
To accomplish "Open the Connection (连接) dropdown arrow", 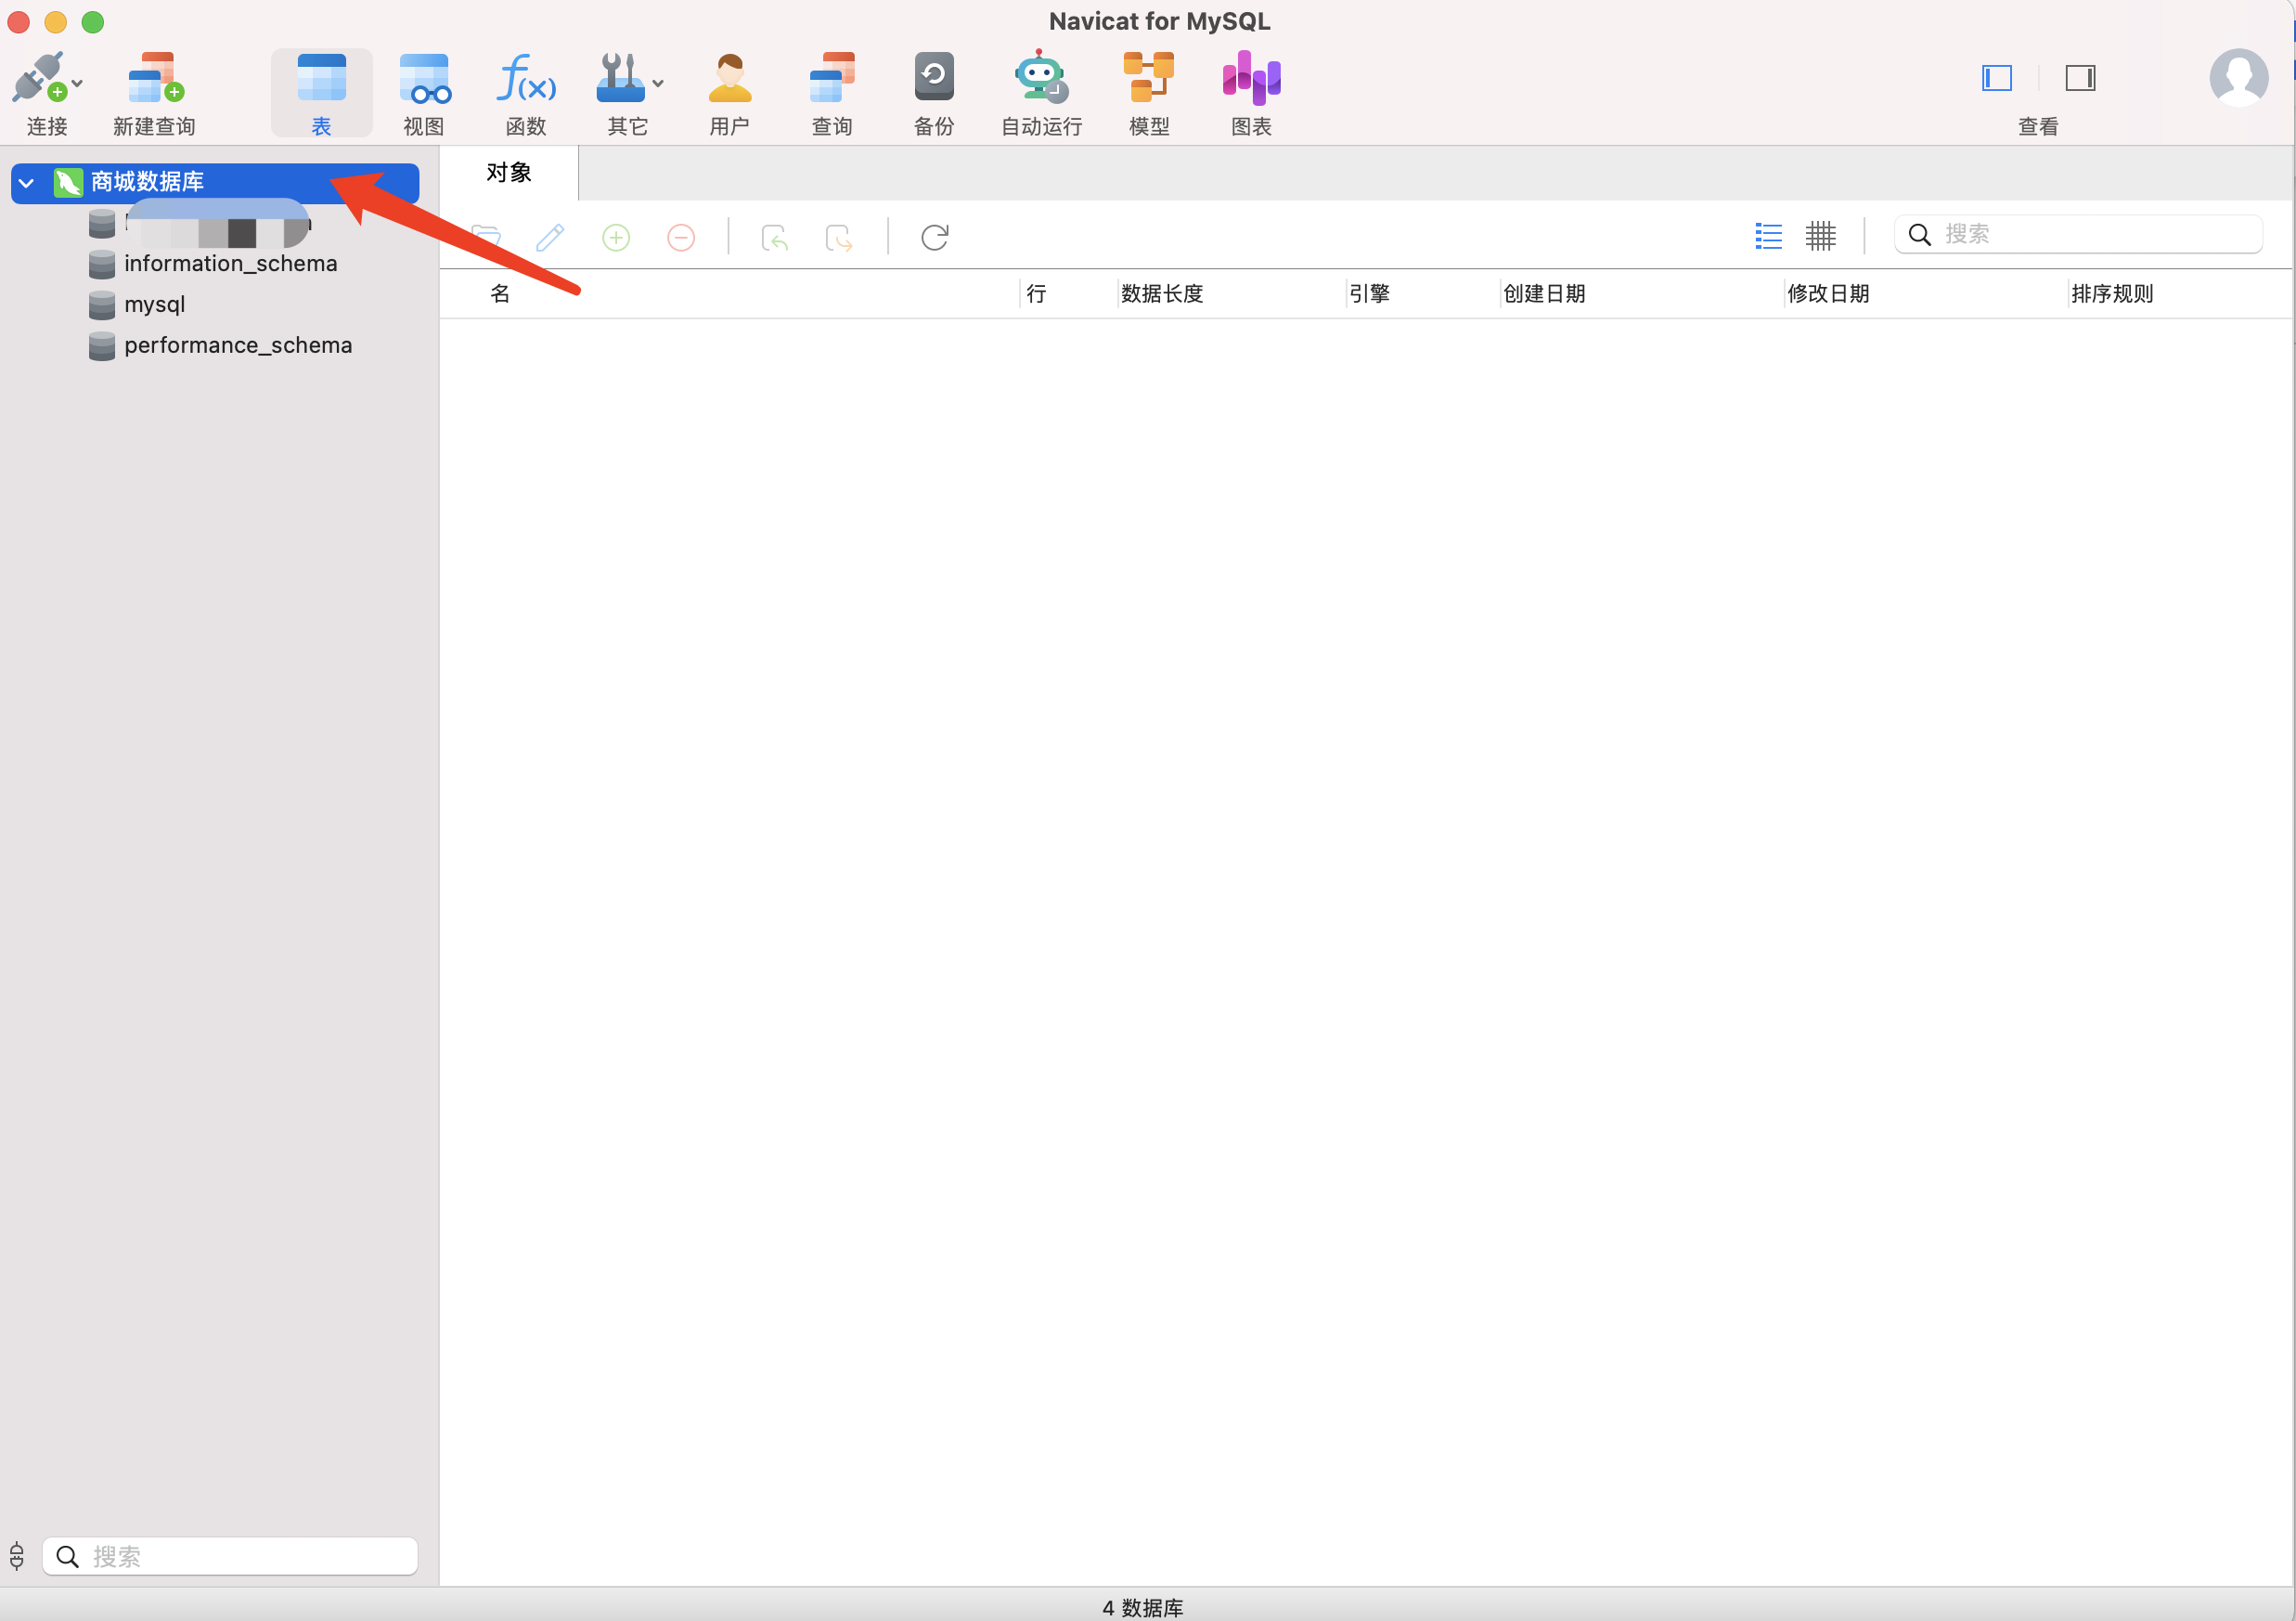I will 78,84.
